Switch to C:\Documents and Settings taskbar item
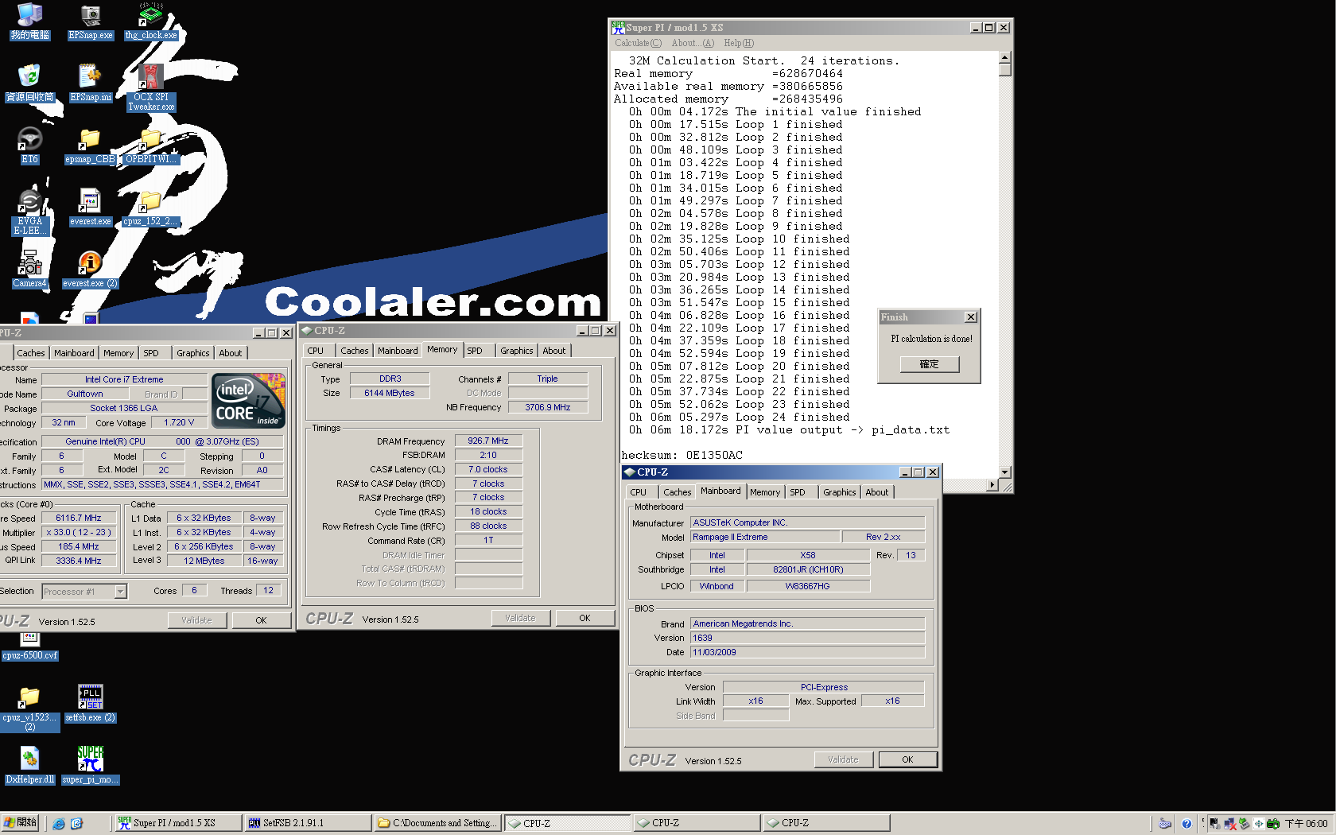This screenshot has width=1336, height=835. pos(437,823)
